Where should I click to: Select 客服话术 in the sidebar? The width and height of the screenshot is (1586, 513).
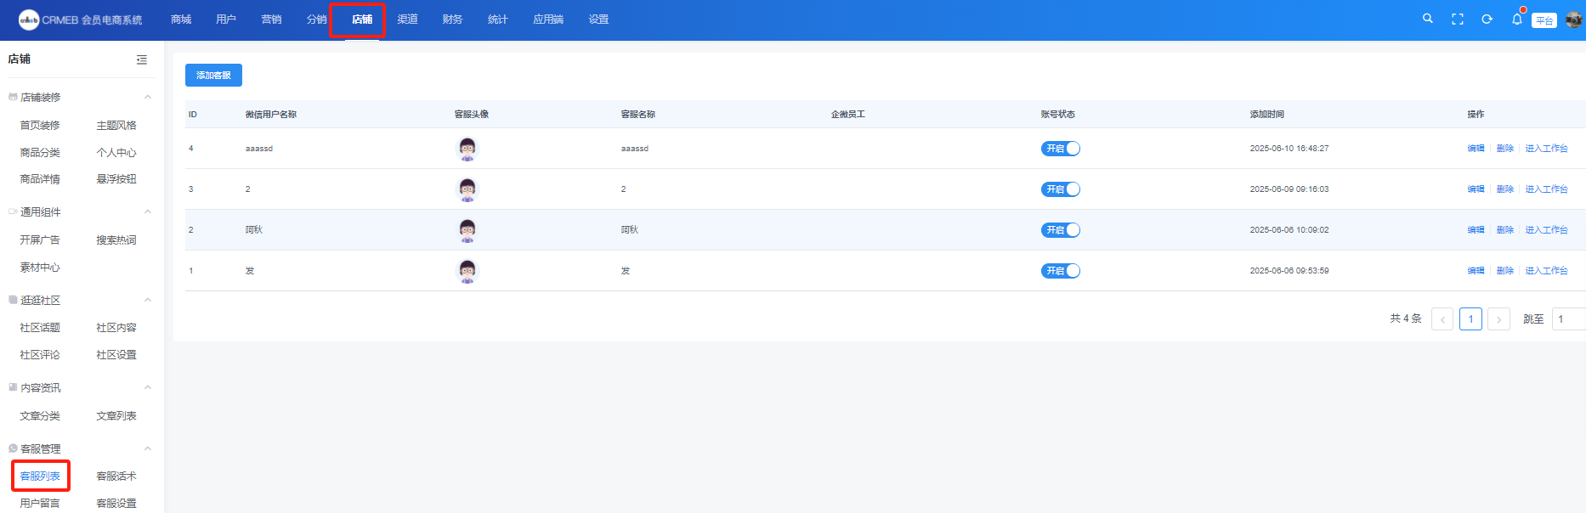(116, 476)
